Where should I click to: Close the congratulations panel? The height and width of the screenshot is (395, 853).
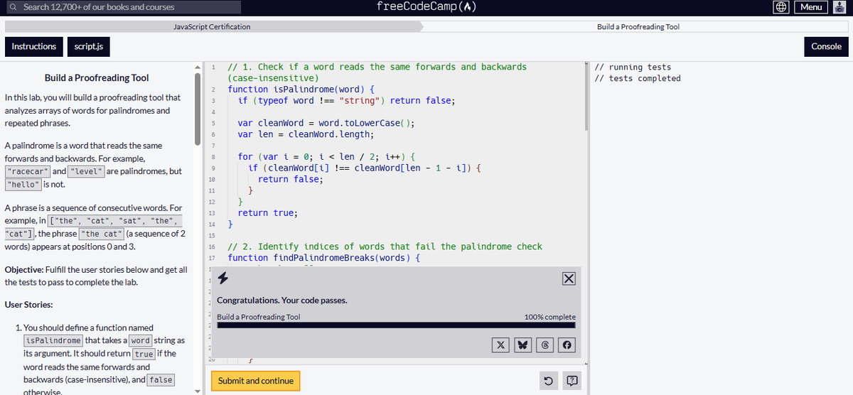568,279
